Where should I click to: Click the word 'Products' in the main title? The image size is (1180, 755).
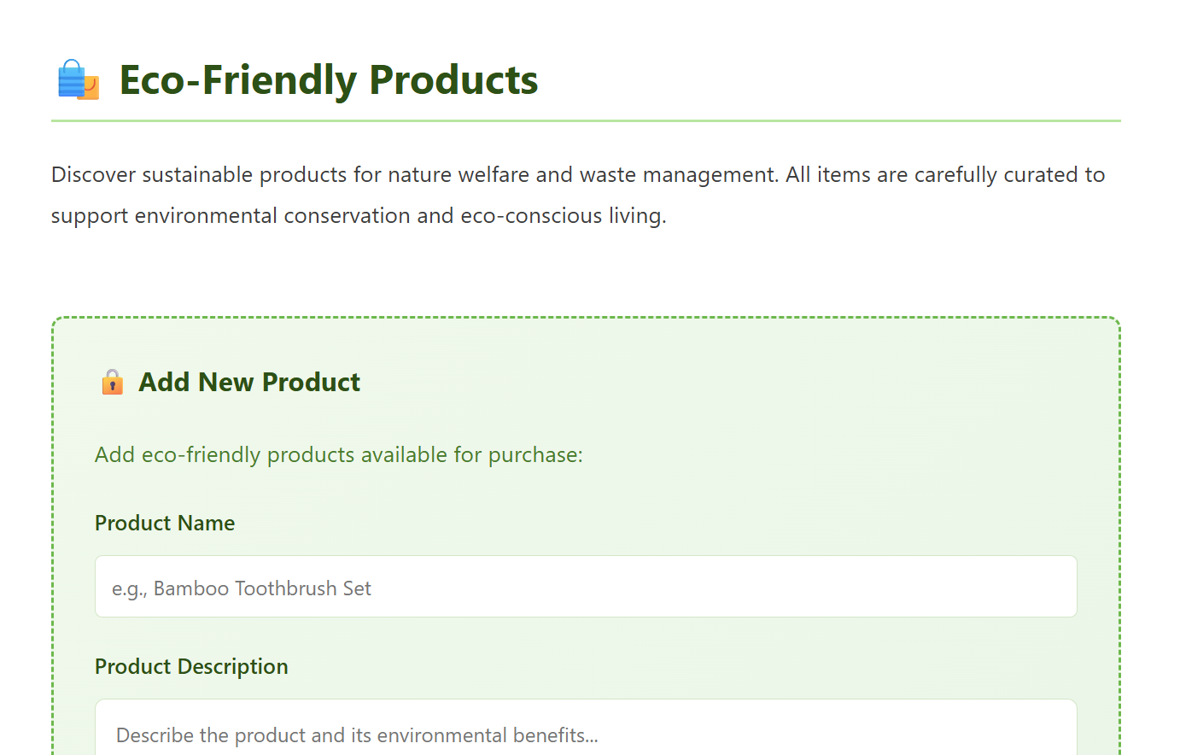tap(453, 80)
